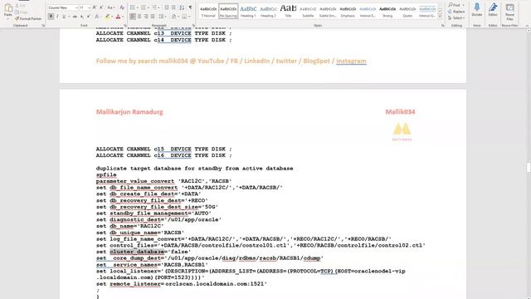This screenshot has width=531, height=299.
Task: Apply the Emphasis style
Action: coord(348,12)
